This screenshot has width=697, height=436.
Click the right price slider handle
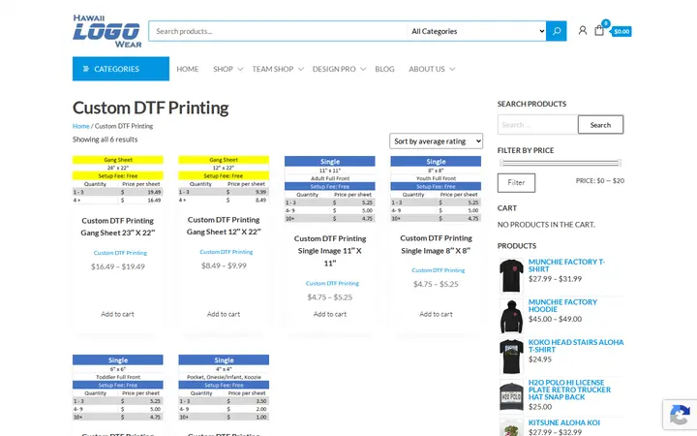click(x=620, y=163)
